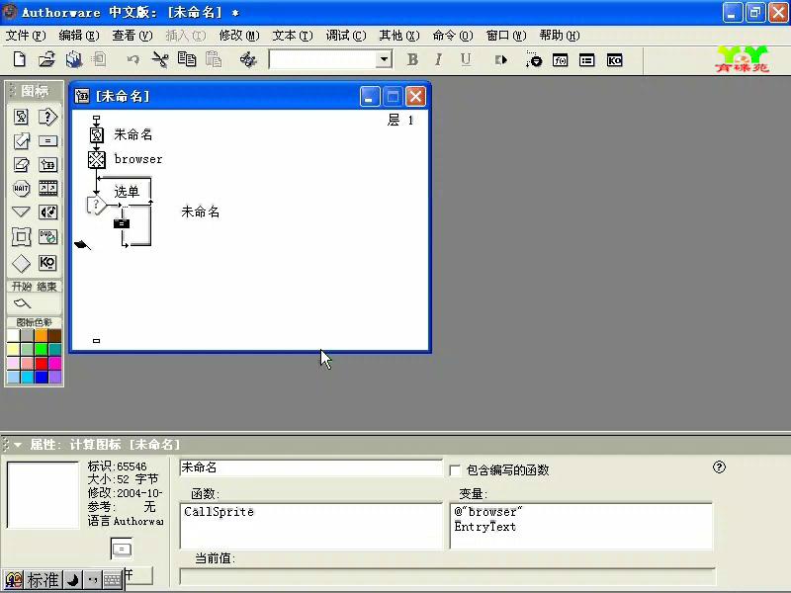
Task: Select the Digital Movie icon in palette
Action: [x=47, y=188]
